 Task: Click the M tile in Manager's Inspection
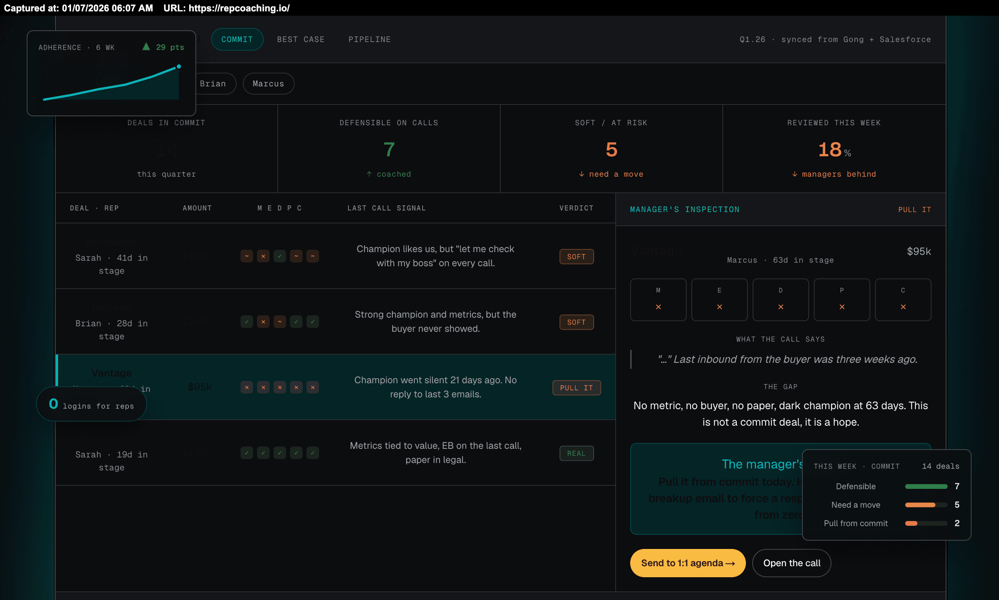point(658,300)
